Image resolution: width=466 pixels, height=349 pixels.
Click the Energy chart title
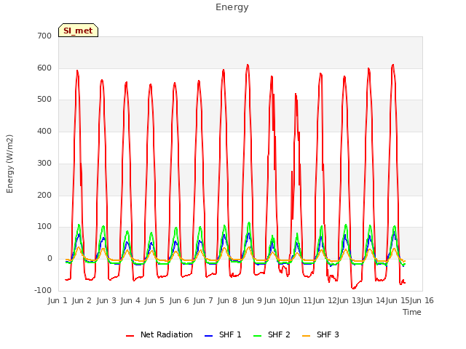pyautogui.click(x=232, y=7)
